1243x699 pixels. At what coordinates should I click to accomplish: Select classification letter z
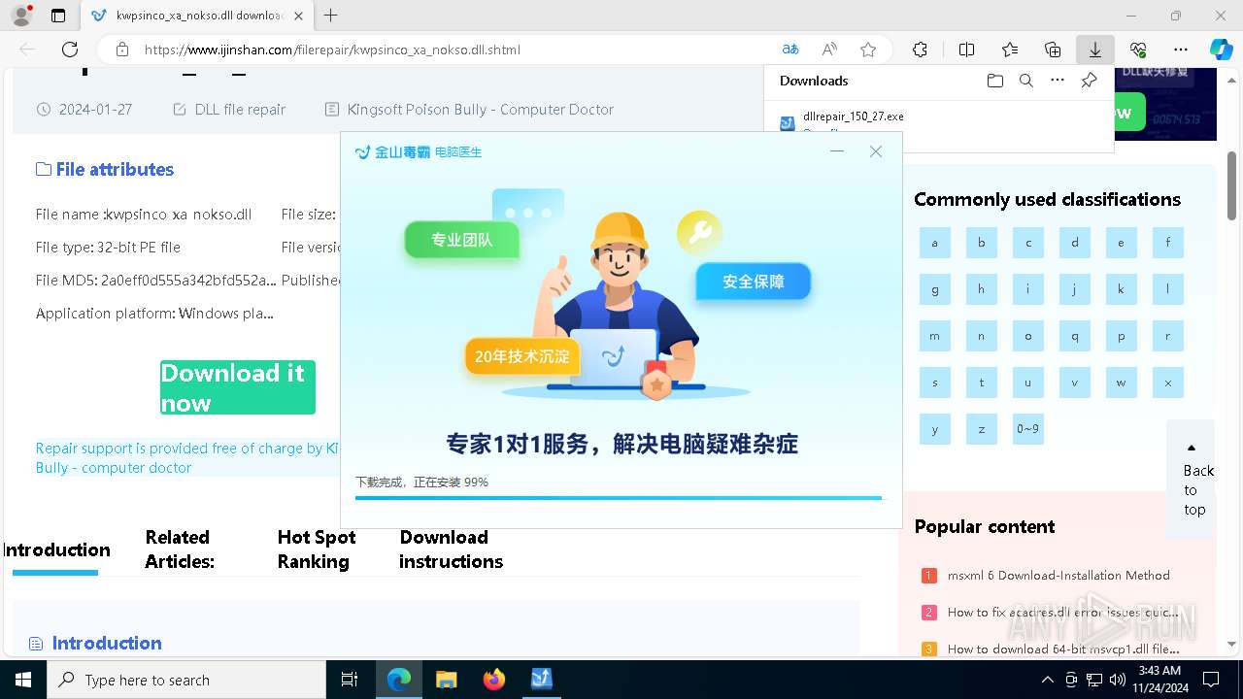[982, 429]
